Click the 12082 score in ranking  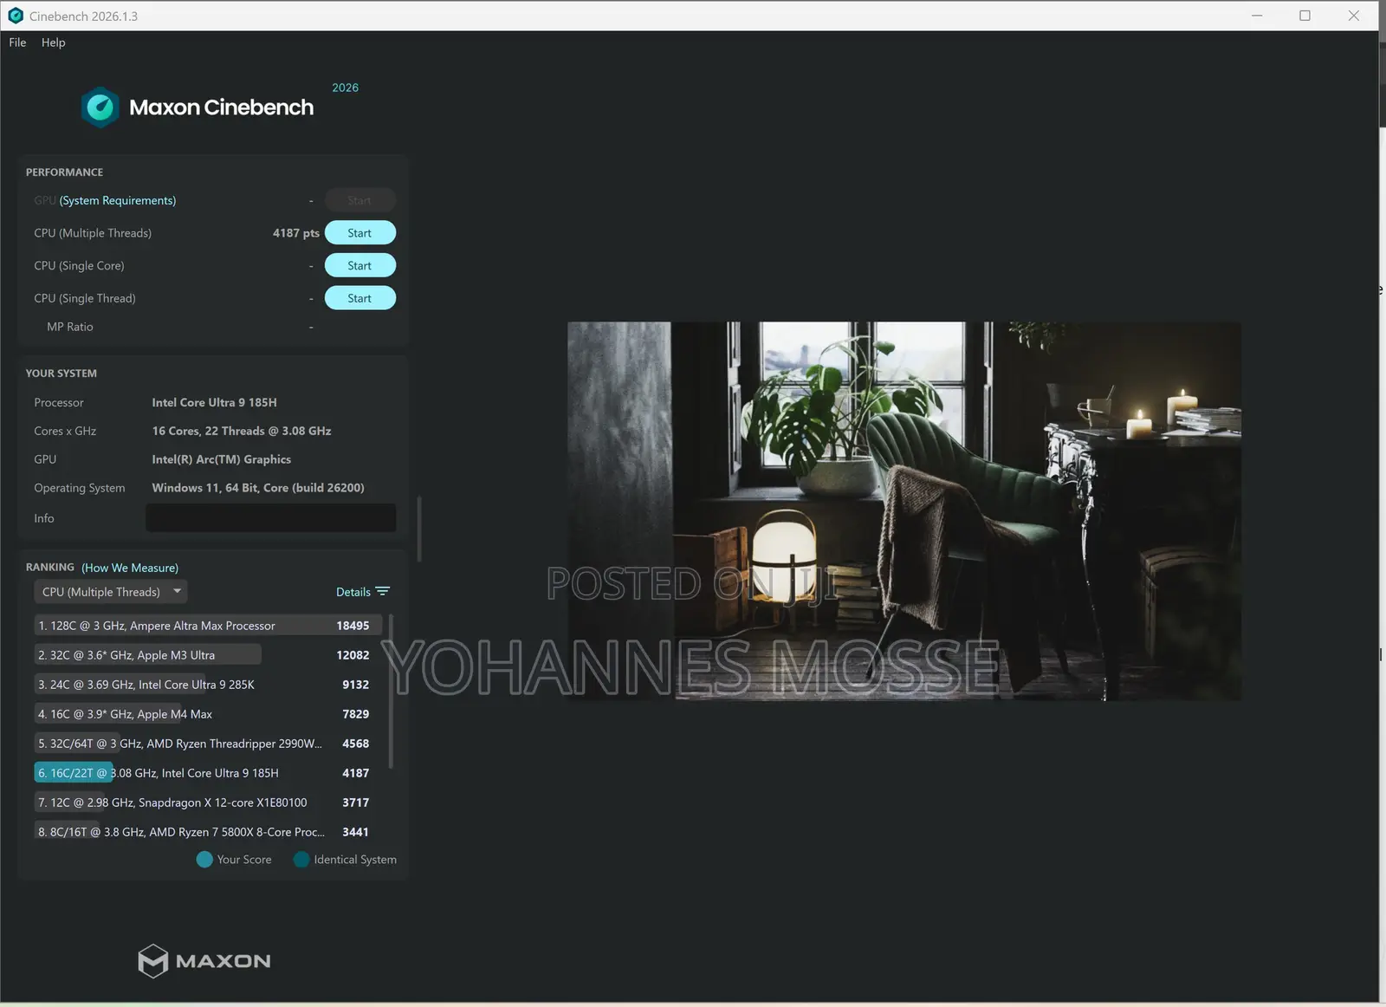pos(353,655)
